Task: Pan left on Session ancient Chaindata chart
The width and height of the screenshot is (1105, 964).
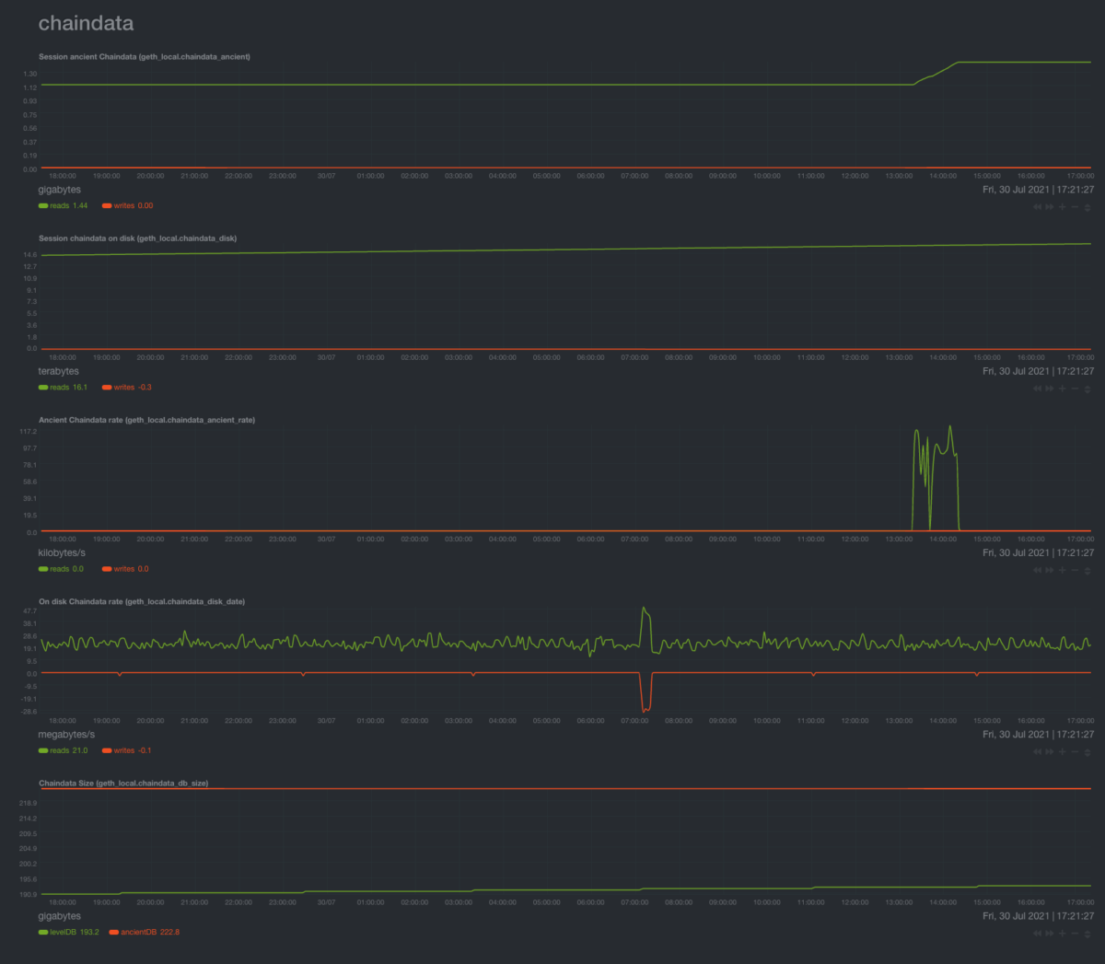Action: tap(1038, 207)
